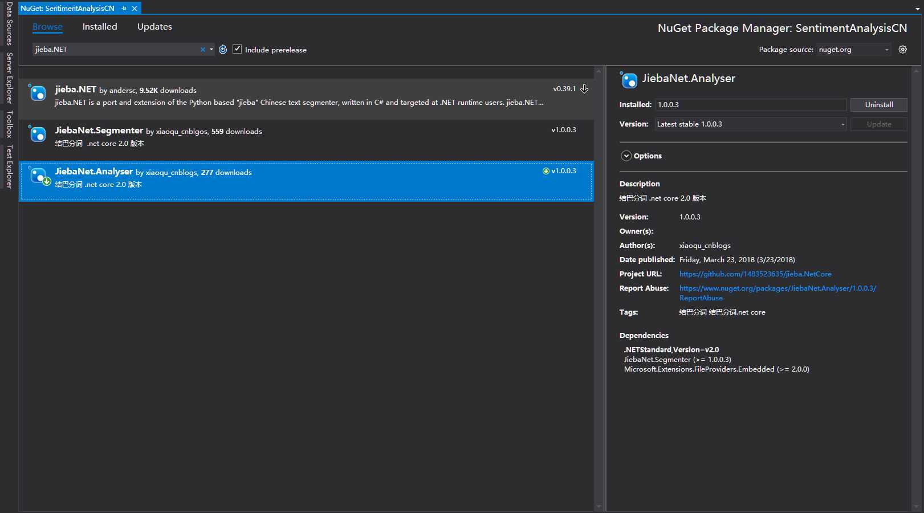Click .NETStandard,Version=v2.0 dependency heading
924x513 pixels.
coord(671,350)
